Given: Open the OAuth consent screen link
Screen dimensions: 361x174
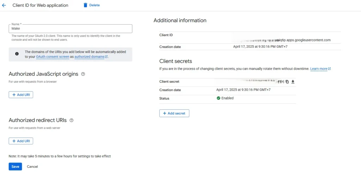Looking at the screenshot, I should coord(53,57).
